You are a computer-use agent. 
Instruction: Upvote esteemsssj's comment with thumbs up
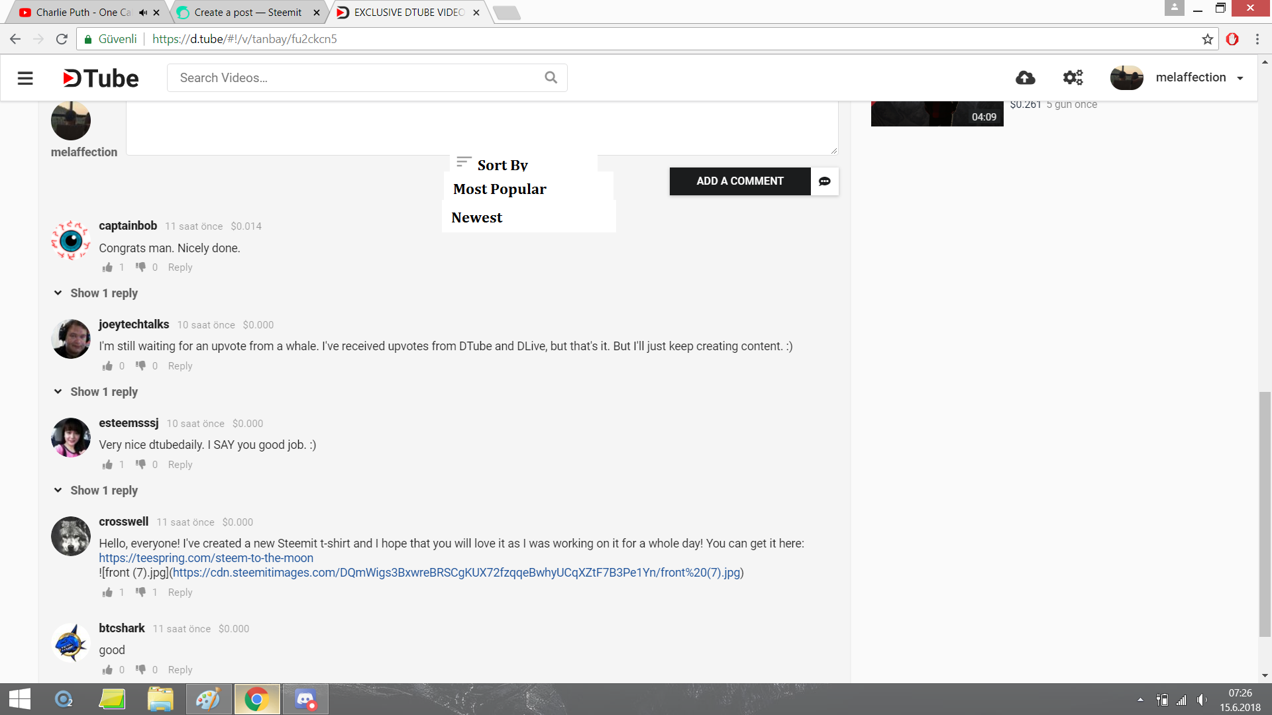click(x=107, y=465)
